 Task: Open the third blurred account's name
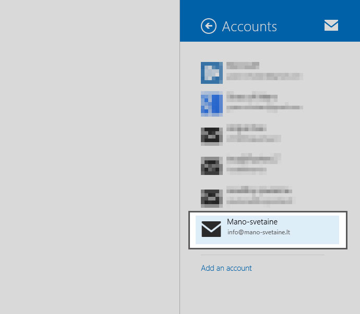246,128
